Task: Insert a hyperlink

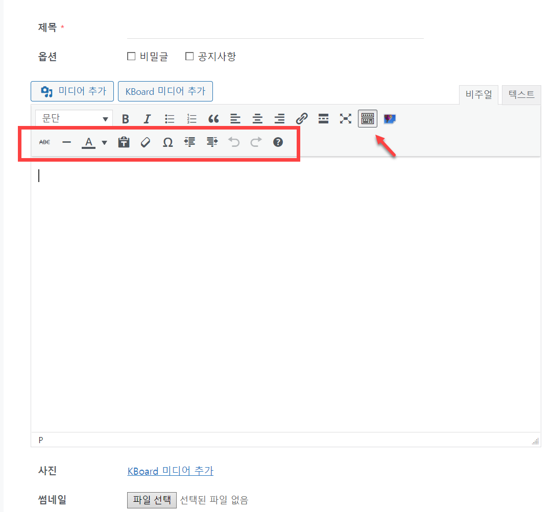Action: [x=302, y=118]
